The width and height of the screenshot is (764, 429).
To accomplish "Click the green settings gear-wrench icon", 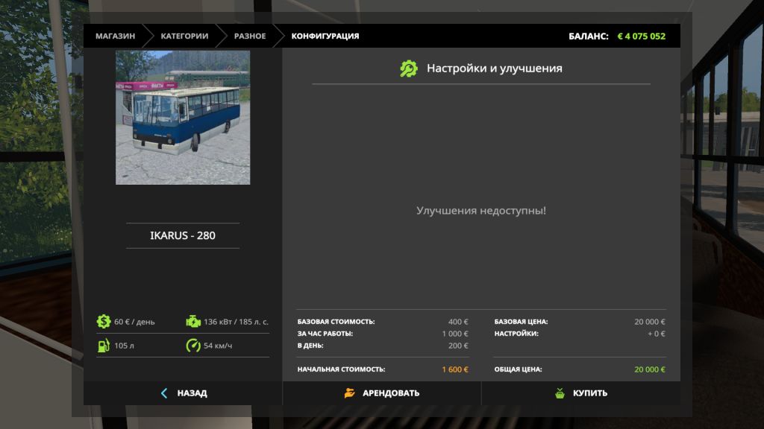I will coord(409,69).
